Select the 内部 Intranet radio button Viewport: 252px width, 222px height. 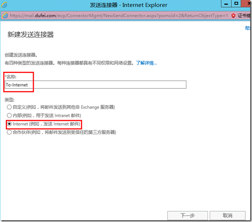pyautogui.click(x=9, y=115)
